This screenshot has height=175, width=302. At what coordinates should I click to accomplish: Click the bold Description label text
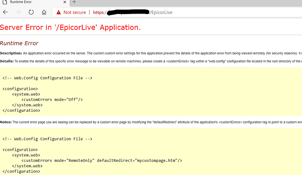click(11, 53)
